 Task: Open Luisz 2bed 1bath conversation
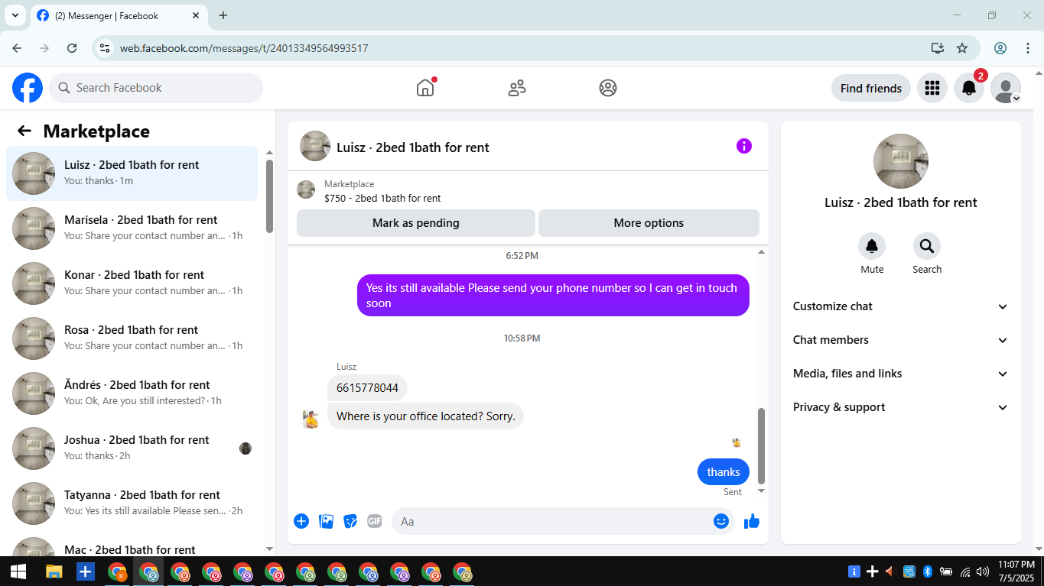pyautogui.click(x=132, y=173)
